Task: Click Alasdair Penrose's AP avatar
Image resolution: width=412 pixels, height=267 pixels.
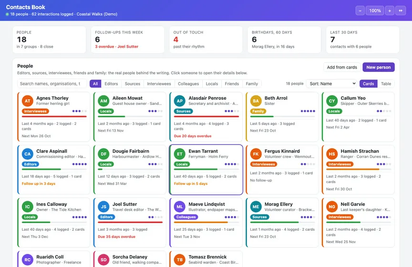Action: 180,101
